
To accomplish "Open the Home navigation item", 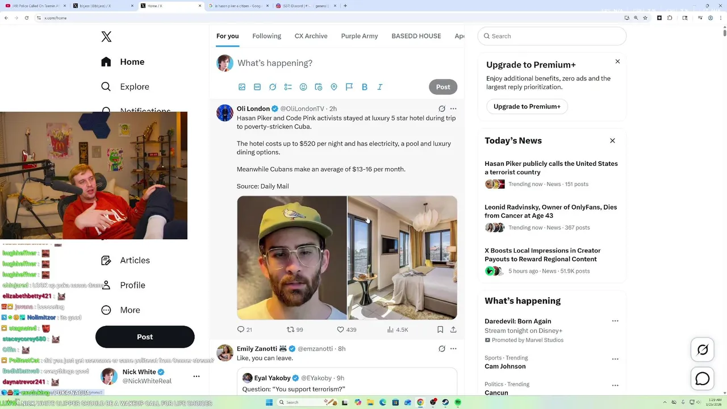I will tap(123, 62).
